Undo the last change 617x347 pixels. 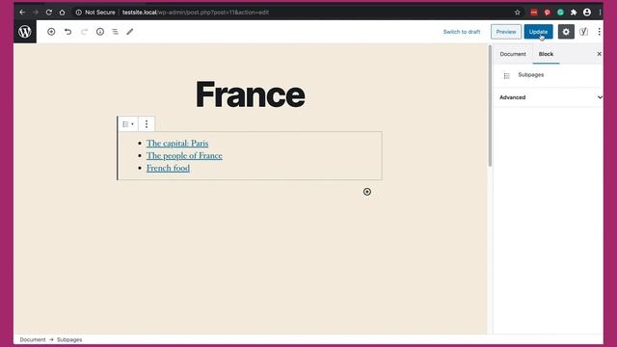[x=68, y=32]
